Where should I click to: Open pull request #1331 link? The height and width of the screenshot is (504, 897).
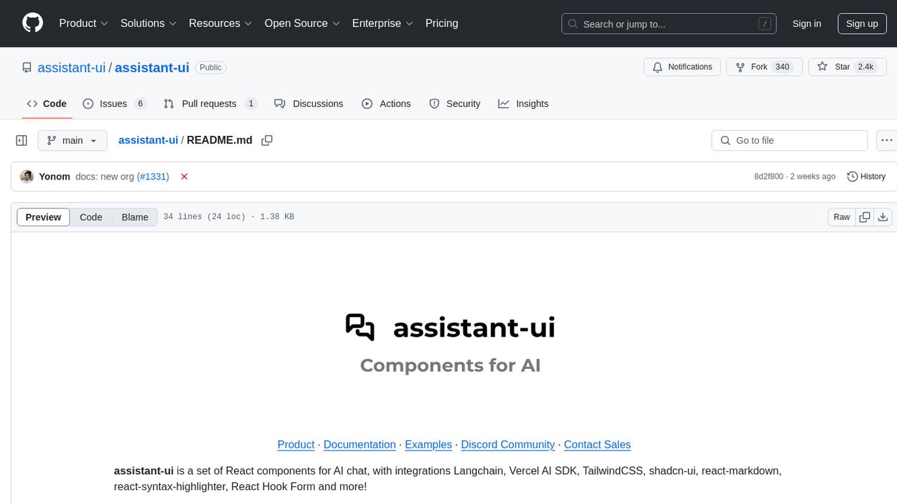[x=154, y=177]
